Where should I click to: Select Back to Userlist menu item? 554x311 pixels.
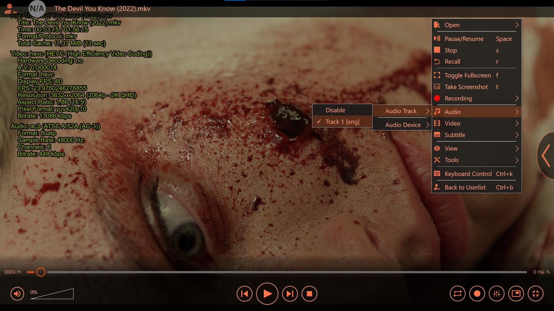[x=477, y=187]
